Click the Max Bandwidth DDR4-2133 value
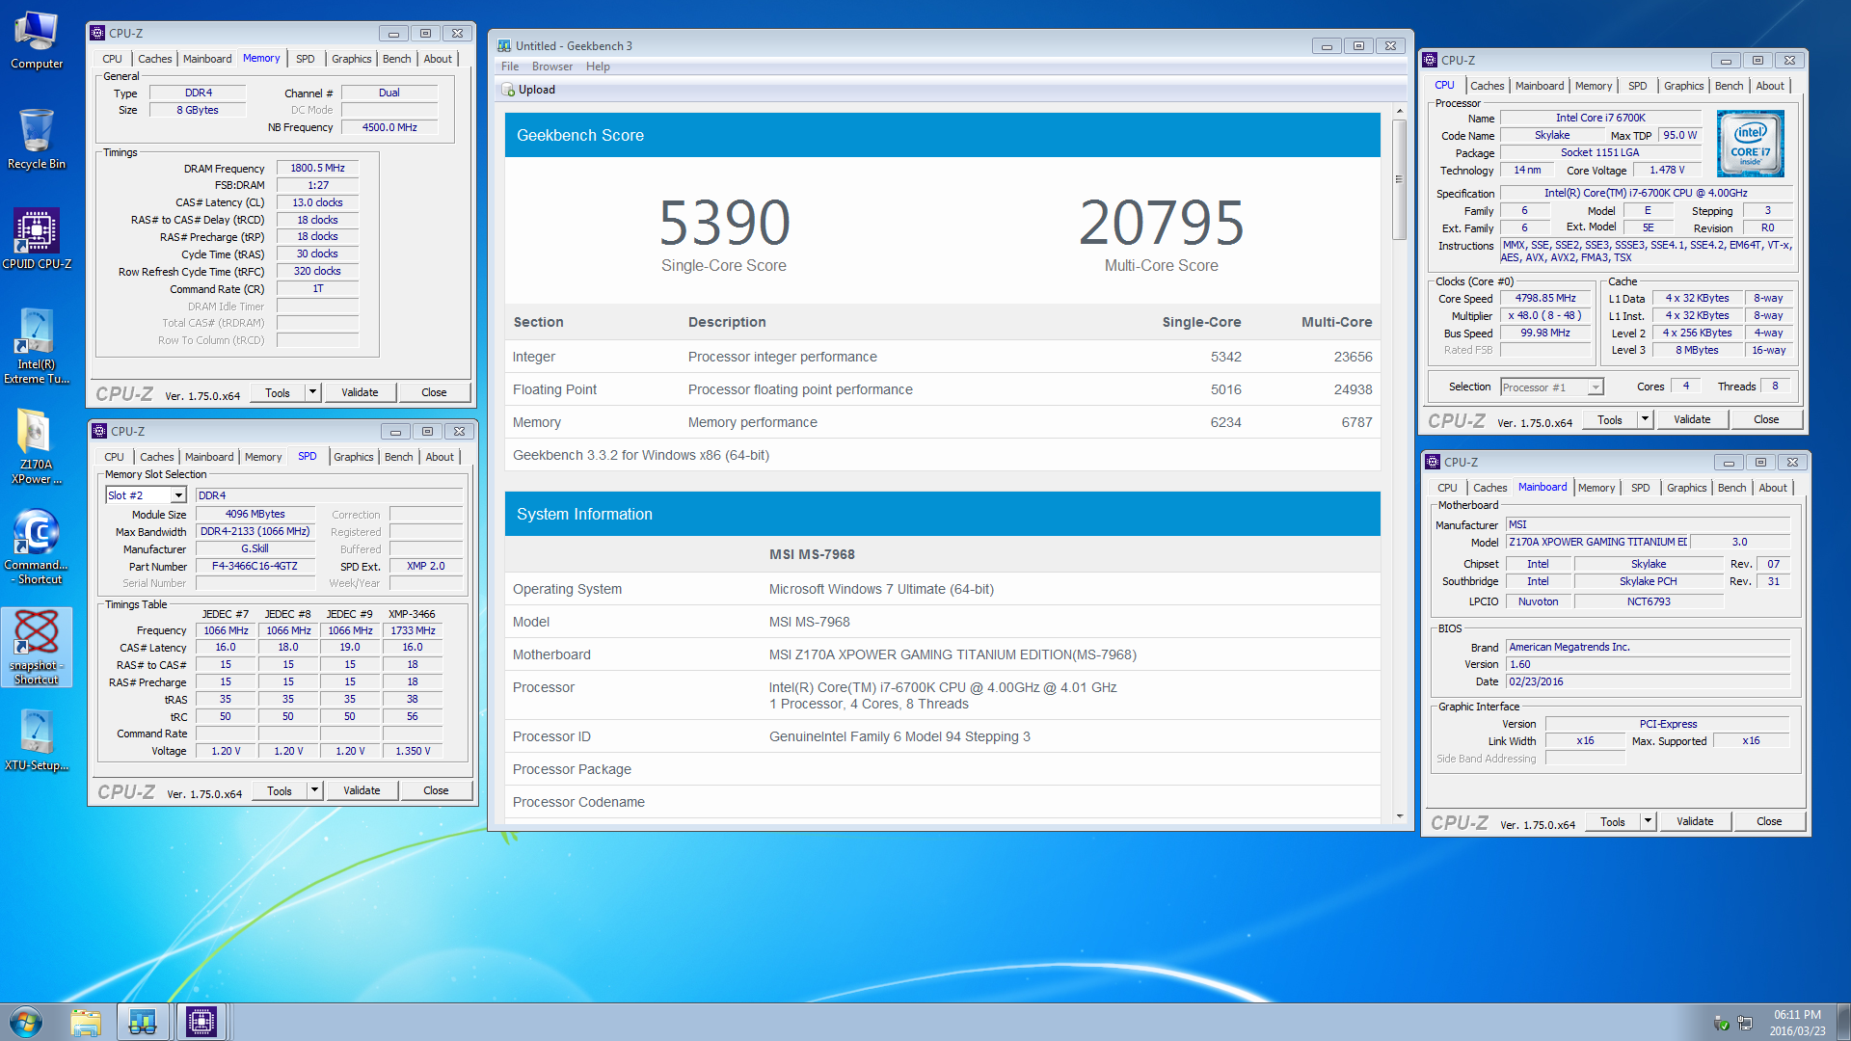 coord(255,532)
